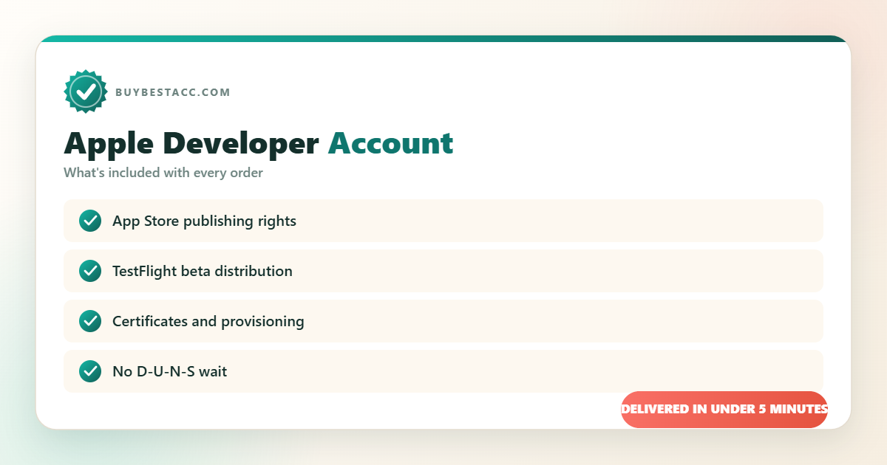Click the BUYBESTACC.COM brand text
The image size is (887, 465).
click(x=173, y=92)
